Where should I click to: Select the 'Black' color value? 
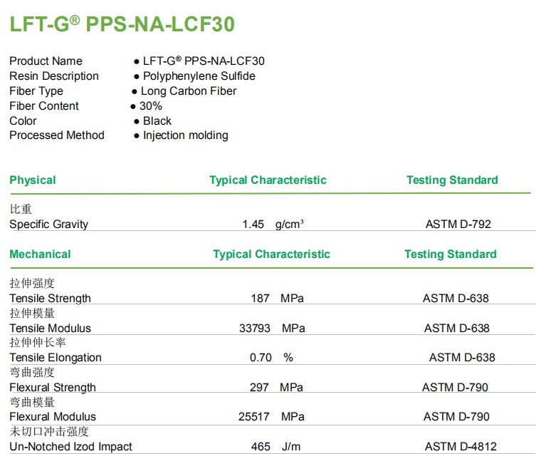157,121
